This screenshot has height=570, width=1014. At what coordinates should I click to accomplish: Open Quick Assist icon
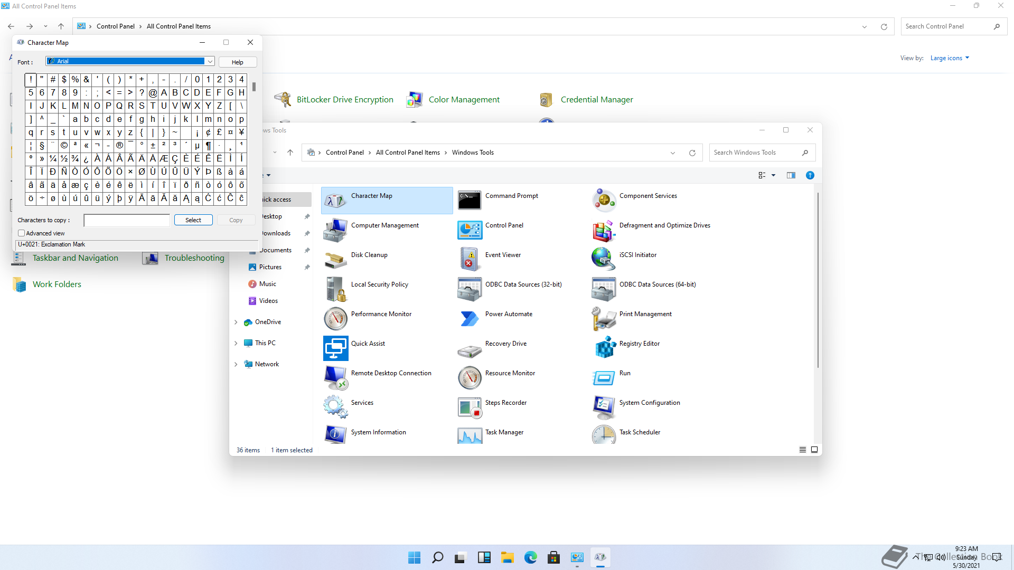pyautogui.click(x=335, y=348)
